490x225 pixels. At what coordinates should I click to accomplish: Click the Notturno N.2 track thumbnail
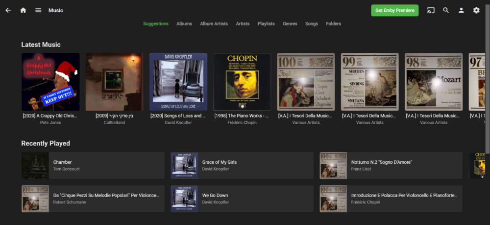point(333,165)
